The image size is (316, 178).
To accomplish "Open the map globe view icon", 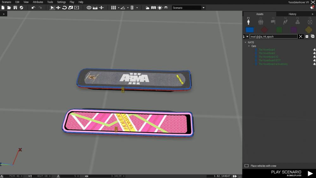I will point(89,8).
